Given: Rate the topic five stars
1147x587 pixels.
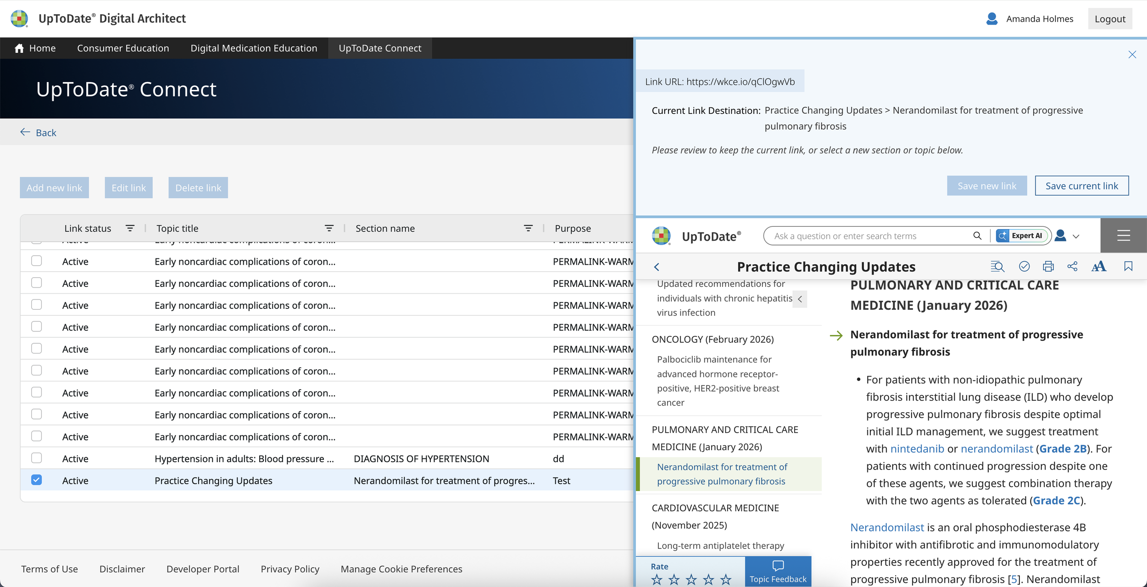Looking at the screenshot, I should click(x=725, y=580).
